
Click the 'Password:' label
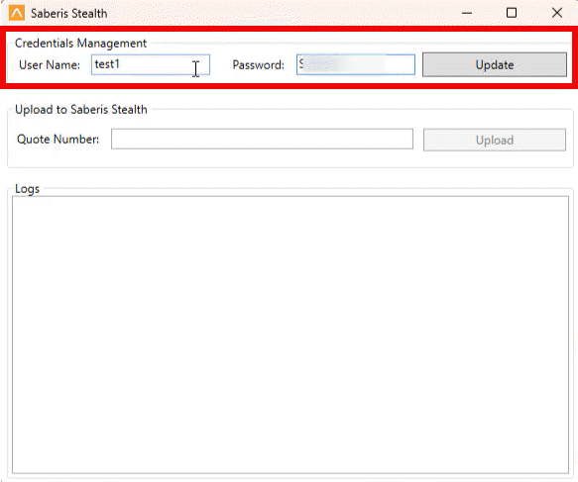click(x=258, y=65)
